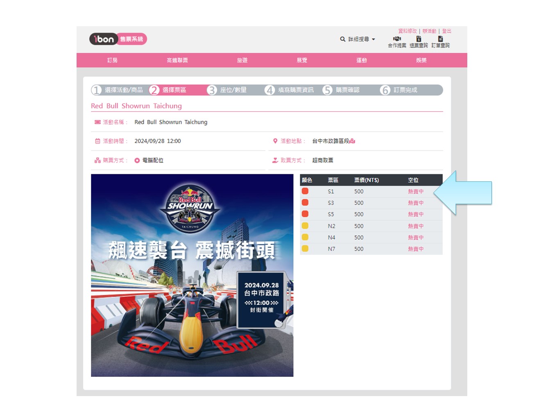This screenshot has width=559, height=419.
Task: Select 熱賣中 for zone N2
Action: 416,226
